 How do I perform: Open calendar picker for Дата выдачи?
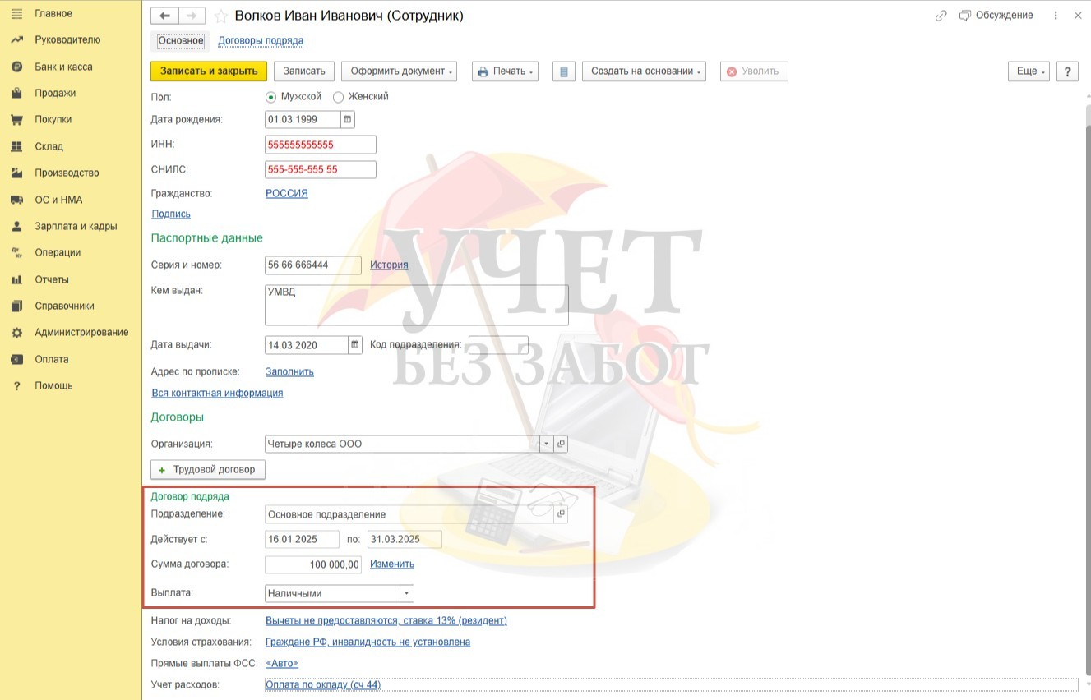pyautogui.click(x=354, y=345)
